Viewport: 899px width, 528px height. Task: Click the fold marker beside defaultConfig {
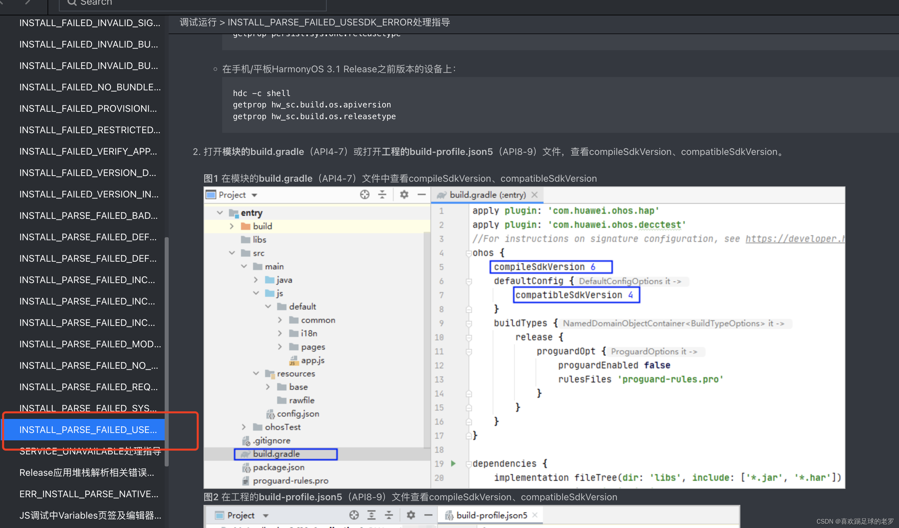[x=469, y=281]
